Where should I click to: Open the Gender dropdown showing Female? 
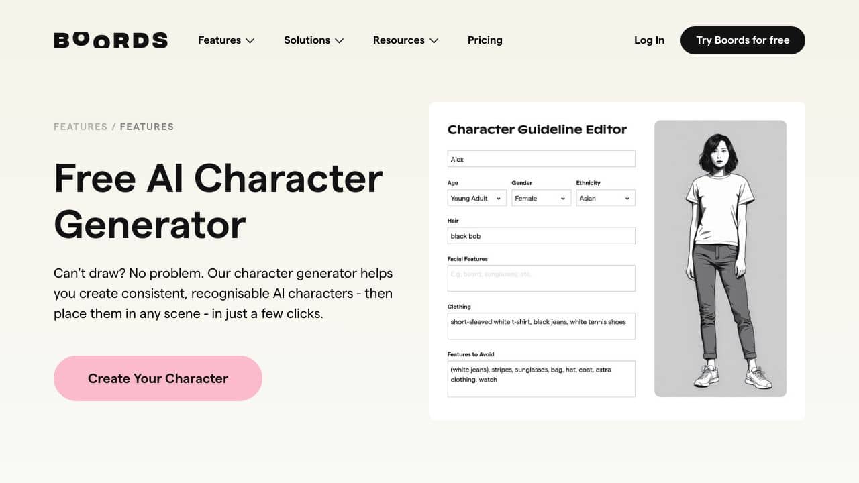pyautogui.click(x=541, y=198)
